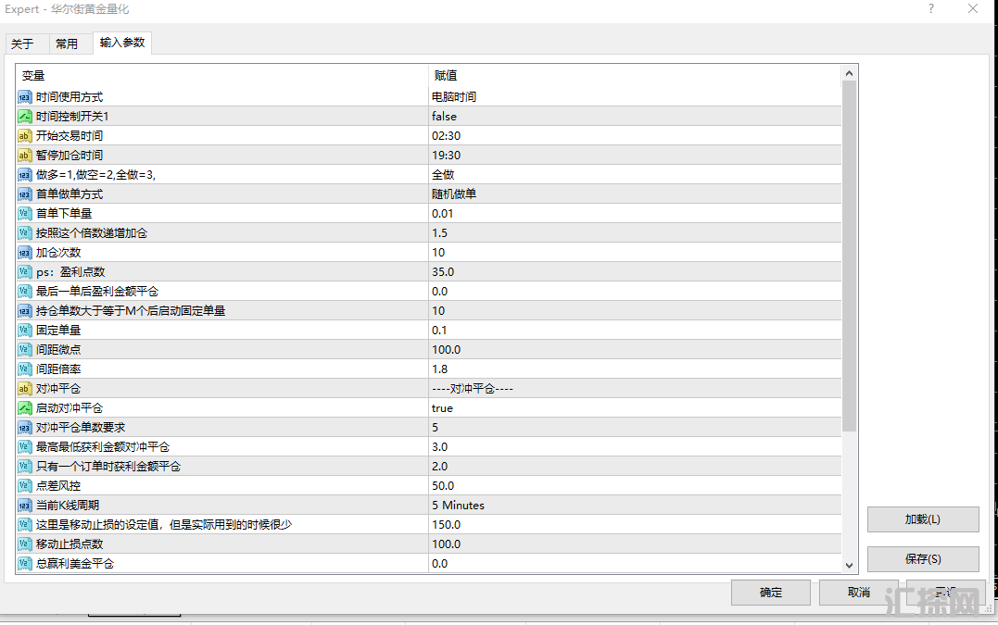This screenshot has width=998, height=625.
Task: Click the 保存(S) button
Action: coord(922,559)
